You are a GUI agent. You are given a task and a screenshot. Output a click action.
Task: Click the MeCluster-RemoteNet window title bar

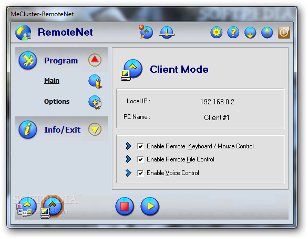pyautogui.click(x=152, y=14)
